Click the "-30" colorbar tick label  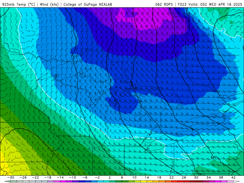coord(11,178)
